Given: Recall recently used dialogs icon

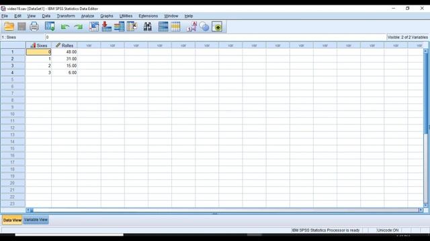Looking at the screenshot, I should [50, 27].
